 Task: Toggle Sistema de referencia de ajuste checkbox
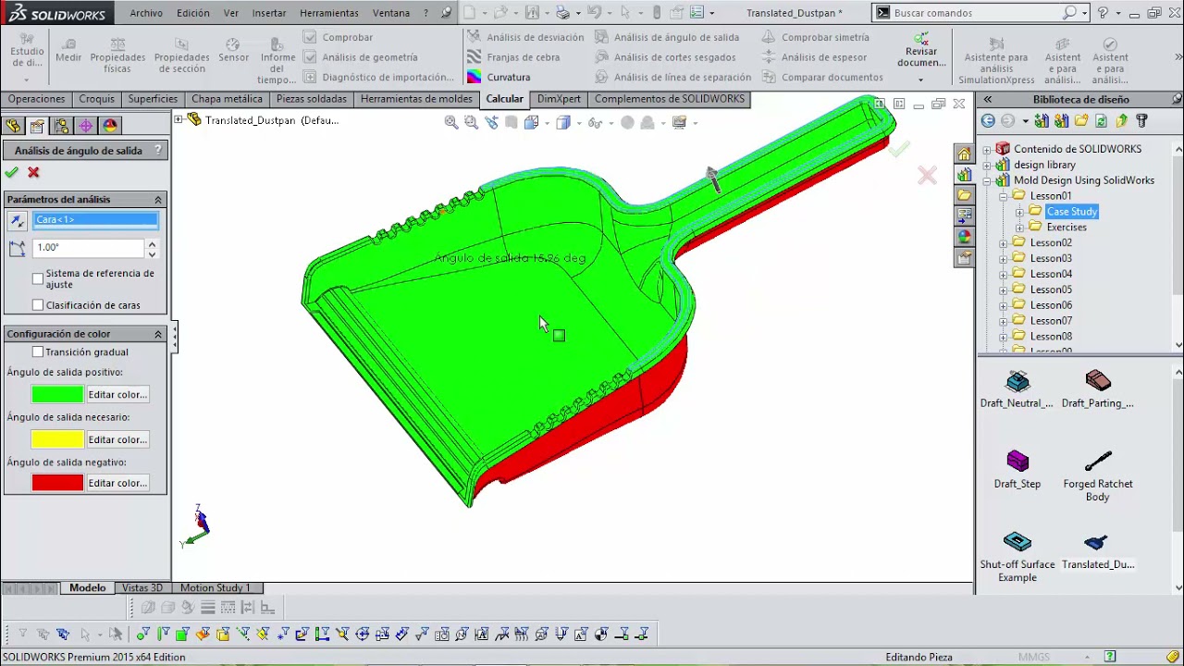click(x=38, y=278)
